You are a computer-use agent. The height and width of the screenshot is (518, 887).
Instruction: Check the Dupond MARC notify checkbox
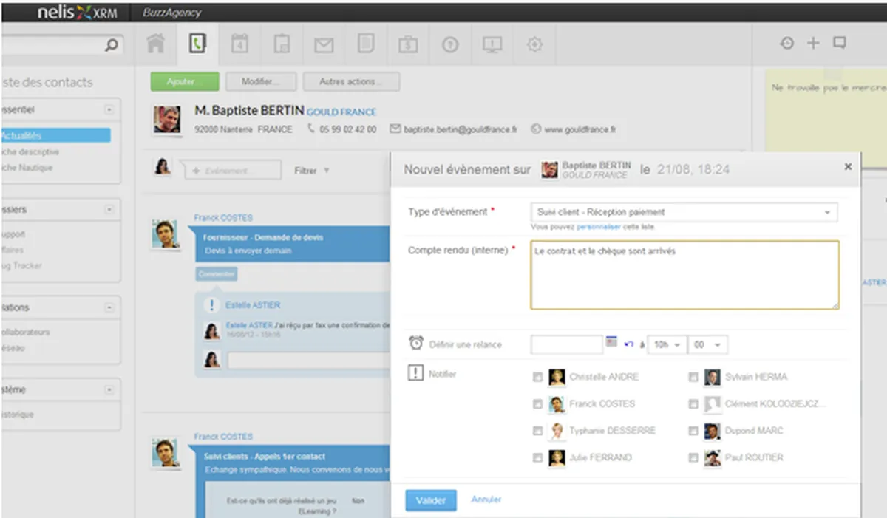(x=693, y=431)
